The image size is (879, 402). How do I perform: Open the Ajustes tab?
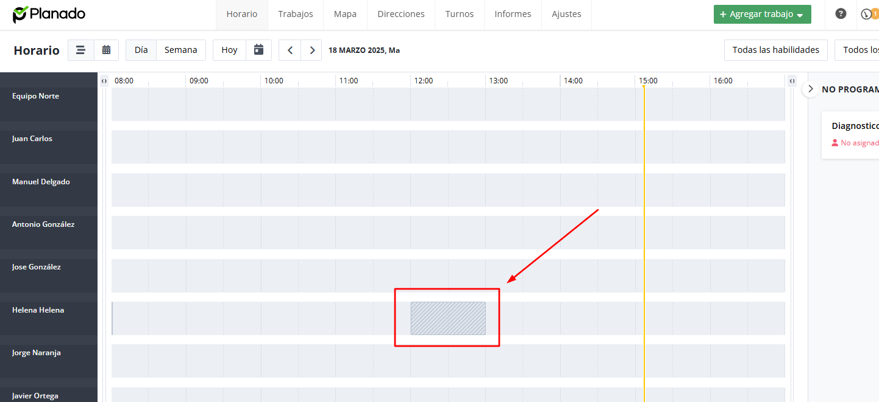(x=566, y=14)
